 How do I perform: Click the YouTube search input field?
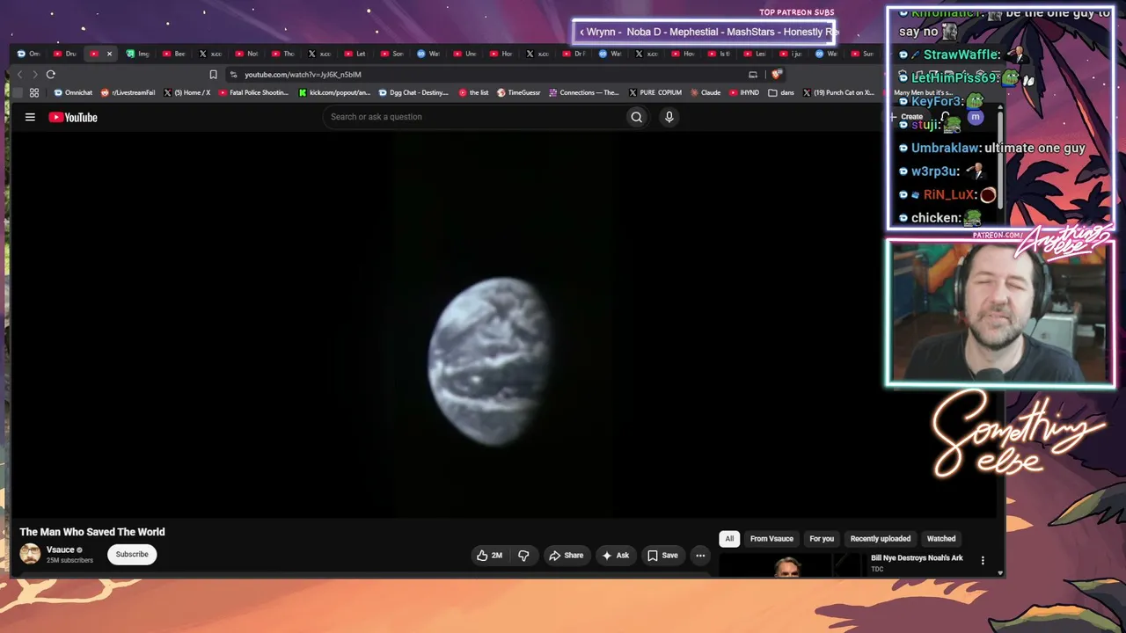click(x=473, y=117)
